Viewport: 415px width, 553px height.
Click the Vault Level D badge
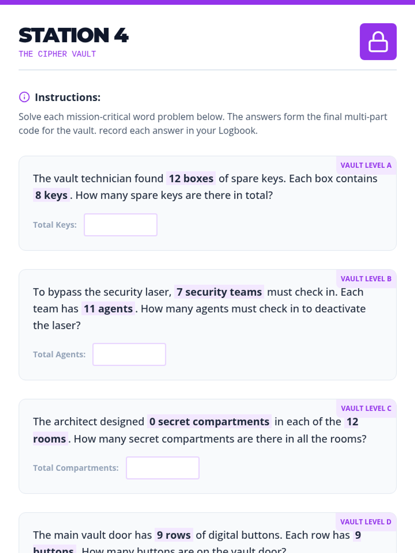coord(366,522)
